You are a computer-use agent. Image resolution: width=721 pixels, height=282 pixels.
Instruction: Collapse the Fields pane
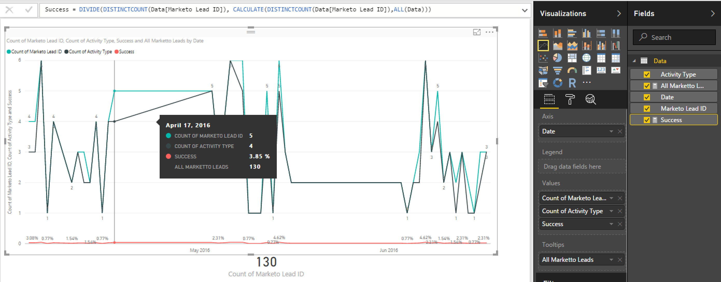(713, 13)
